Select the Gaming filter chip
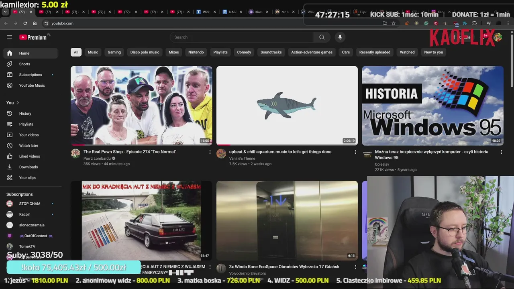This screenshot has width=514, height=289. [114, 52]
